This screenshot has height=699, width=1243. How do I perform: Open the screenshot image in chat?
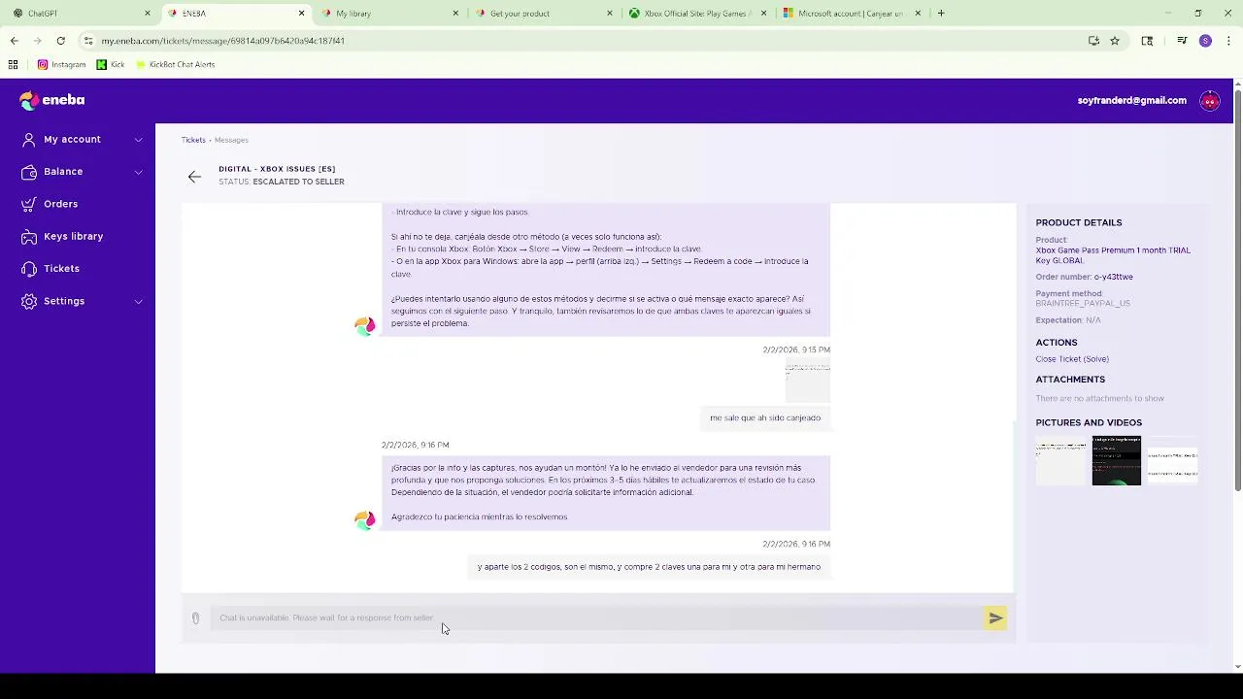click(x=808, y=382)
